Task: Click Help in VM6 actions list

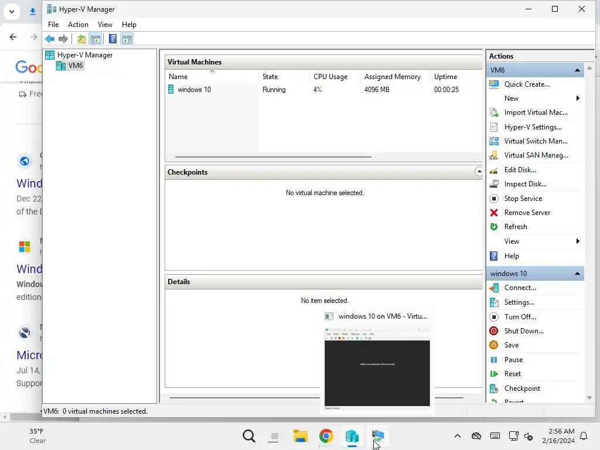Action: [511, 256]
